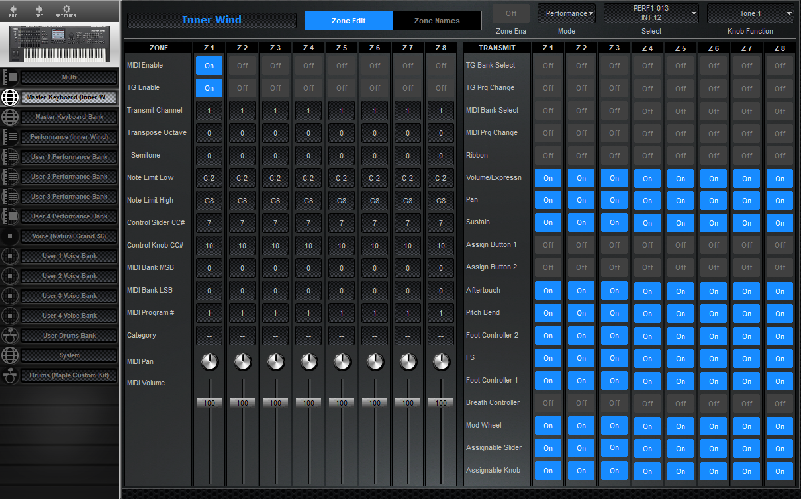Open the Select dropdown showing PERF1-013 INT 12

click(651, 13)
